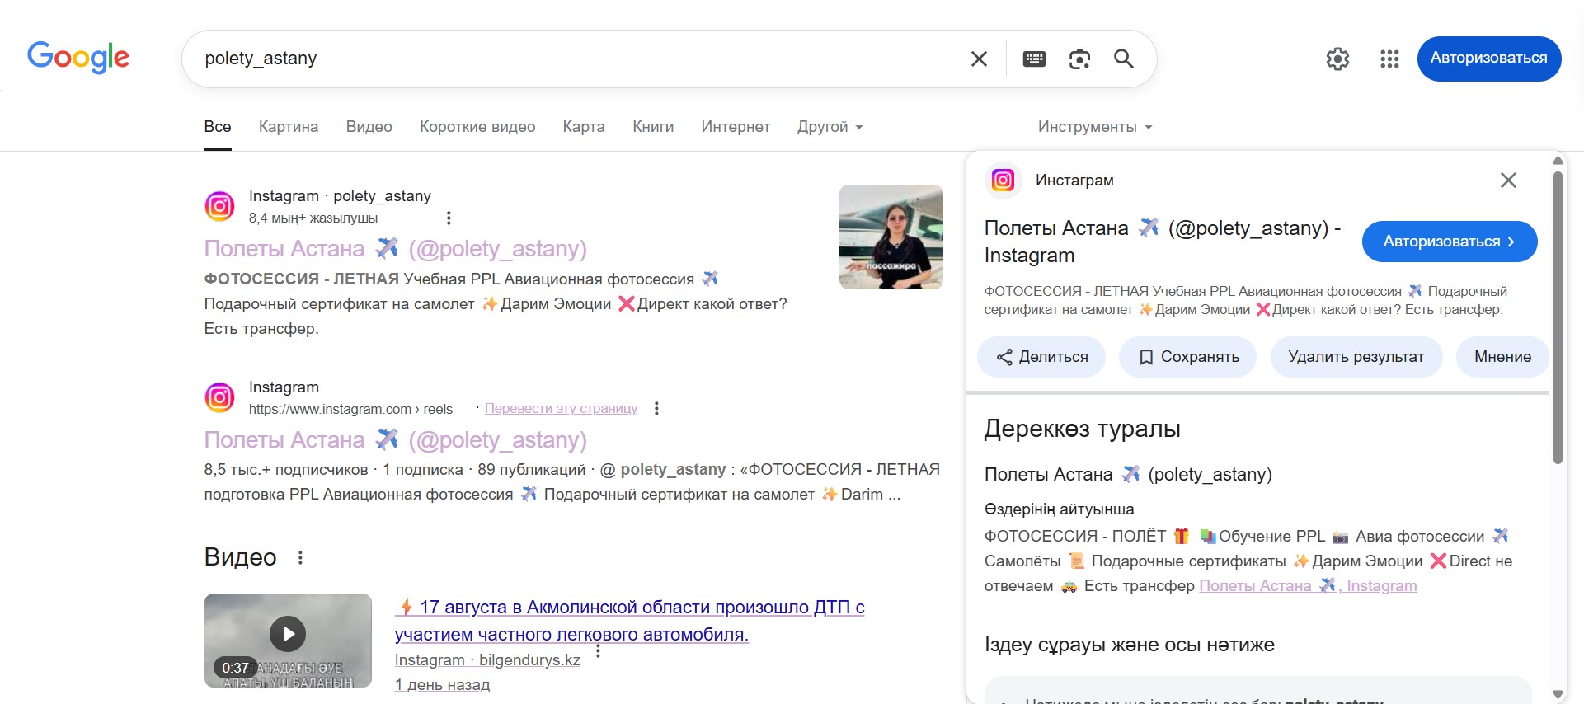Viewport: 1584px width, 704px height.
Task: Switch to the Видео tab
Action: pyautogui.click(x=369, y=127)
